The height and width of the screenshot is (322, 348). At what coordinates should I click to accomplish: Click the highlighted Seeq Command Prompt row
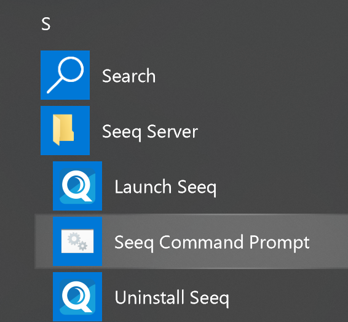[x=191, y=241]
